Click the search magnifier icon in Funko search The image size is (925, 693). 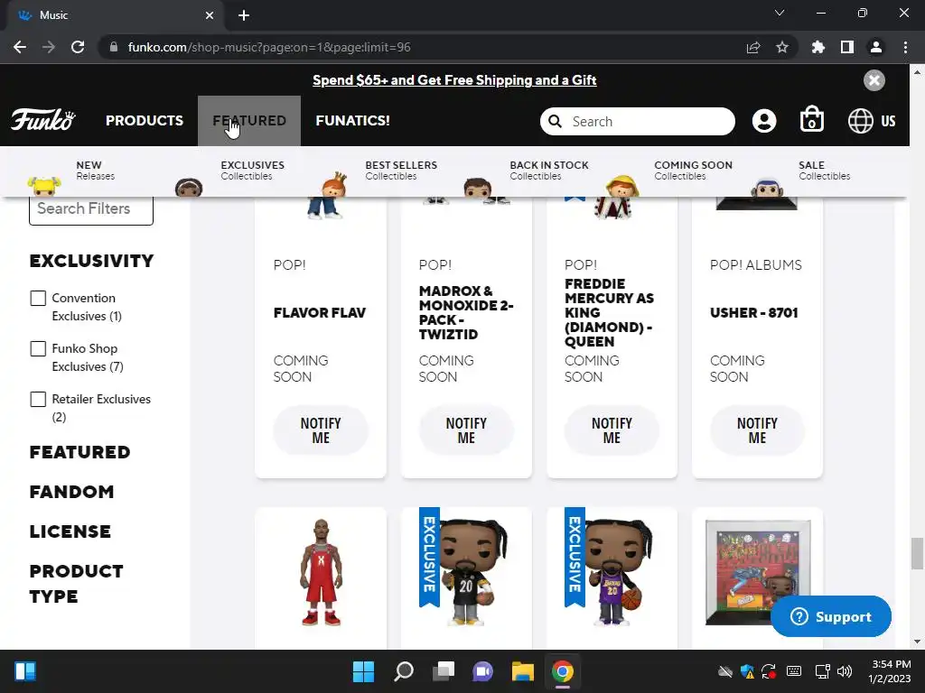tap(556, 122)
